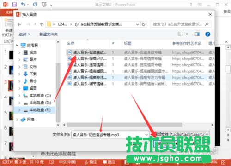Image resolution: width=231 pixels, height=166 pixels.
Task: Select 下载 in the navigation tree
Action: pyautogui.click(x=33, y=74)
